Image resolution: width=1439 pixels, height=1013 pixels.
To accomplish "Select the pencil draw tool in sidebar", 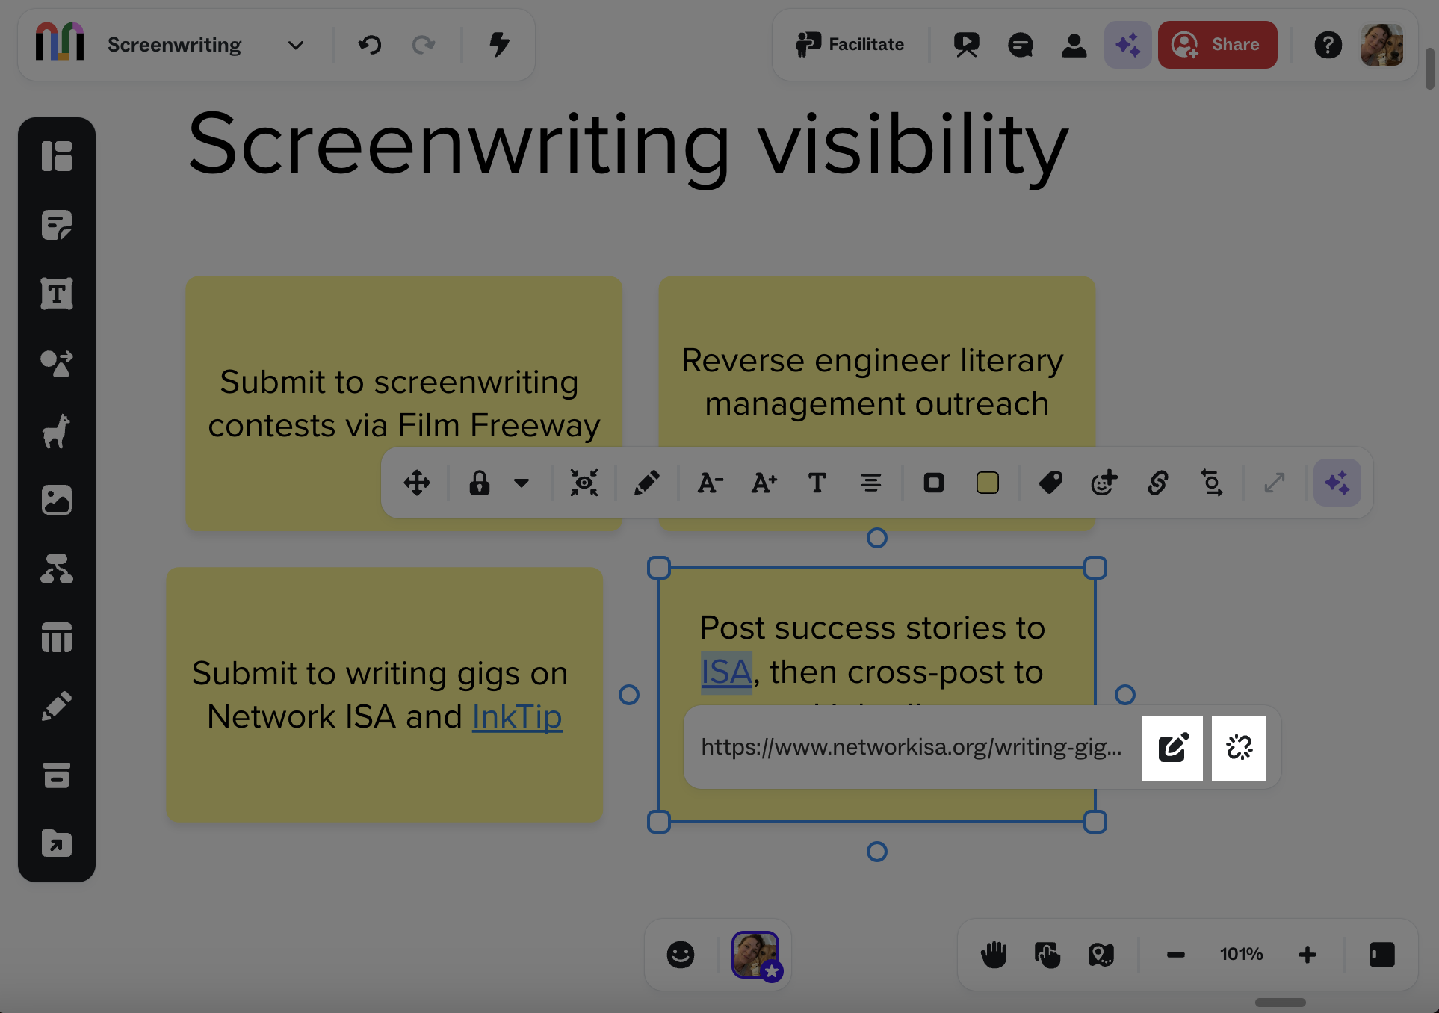I will pyautogui.click(x=57, y=707).
